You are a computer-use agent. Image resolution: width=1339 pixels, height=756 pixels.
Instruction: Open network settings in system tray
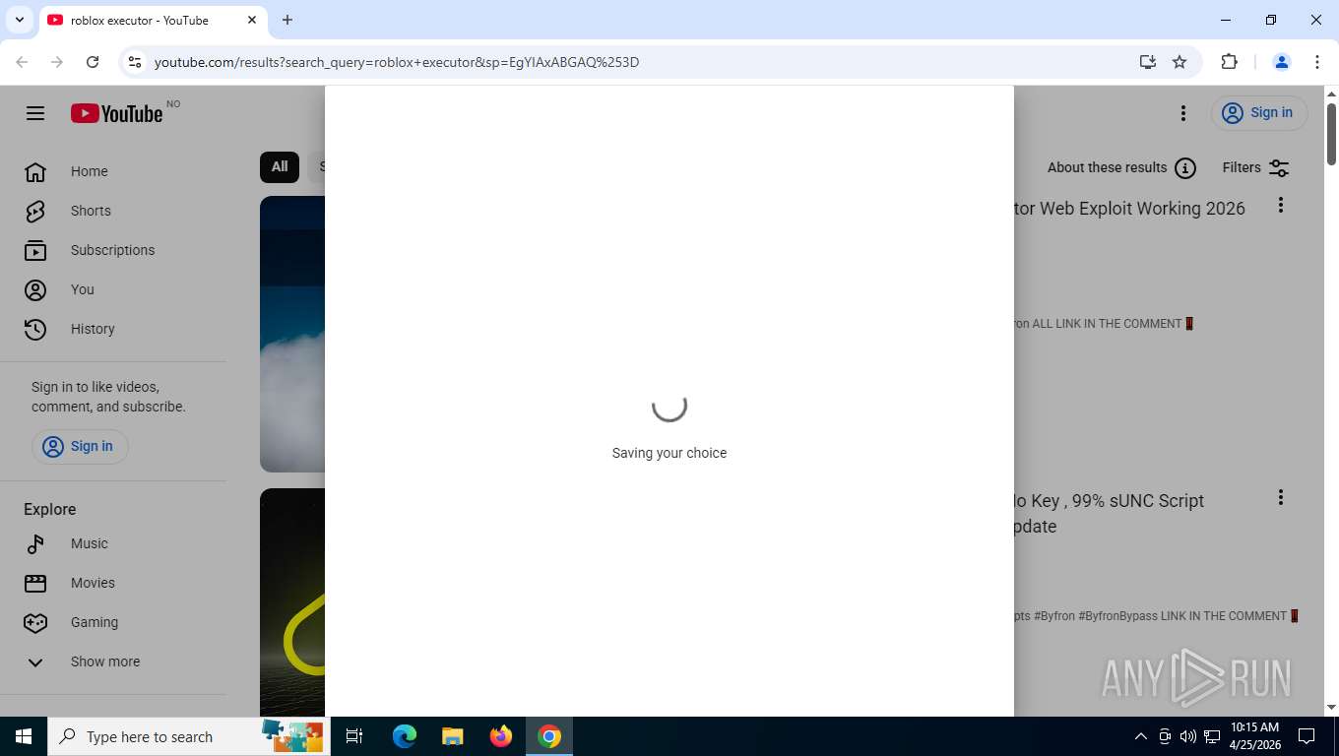pos(1212,736)
